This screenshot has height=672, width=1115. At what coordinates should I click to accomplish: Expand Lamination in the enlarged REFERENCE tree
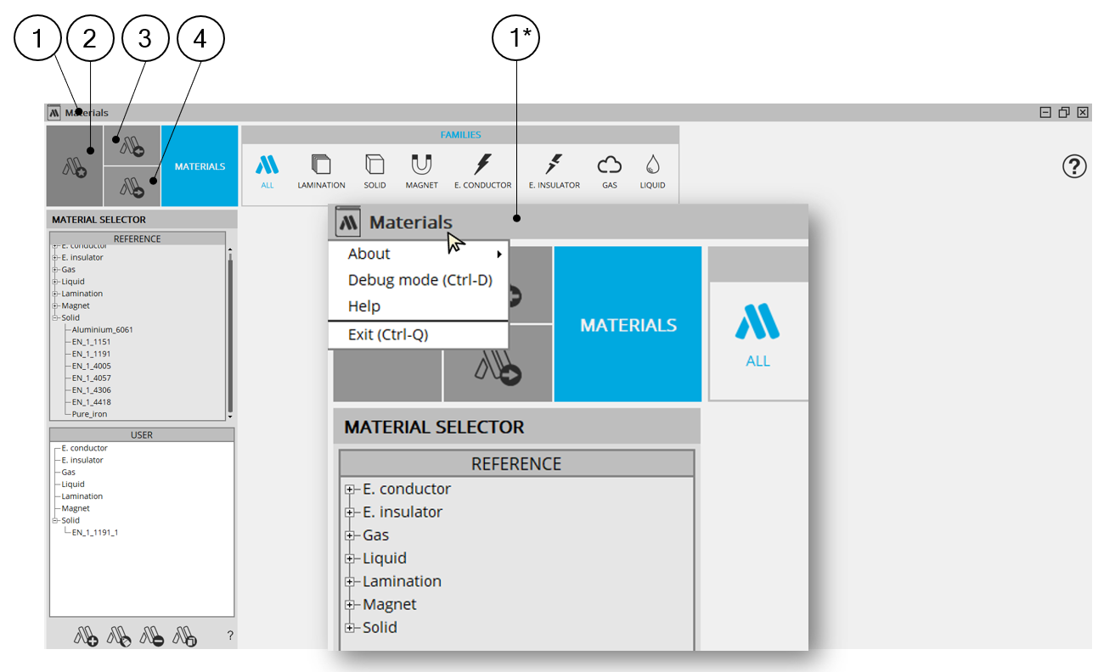click(349, 582)
